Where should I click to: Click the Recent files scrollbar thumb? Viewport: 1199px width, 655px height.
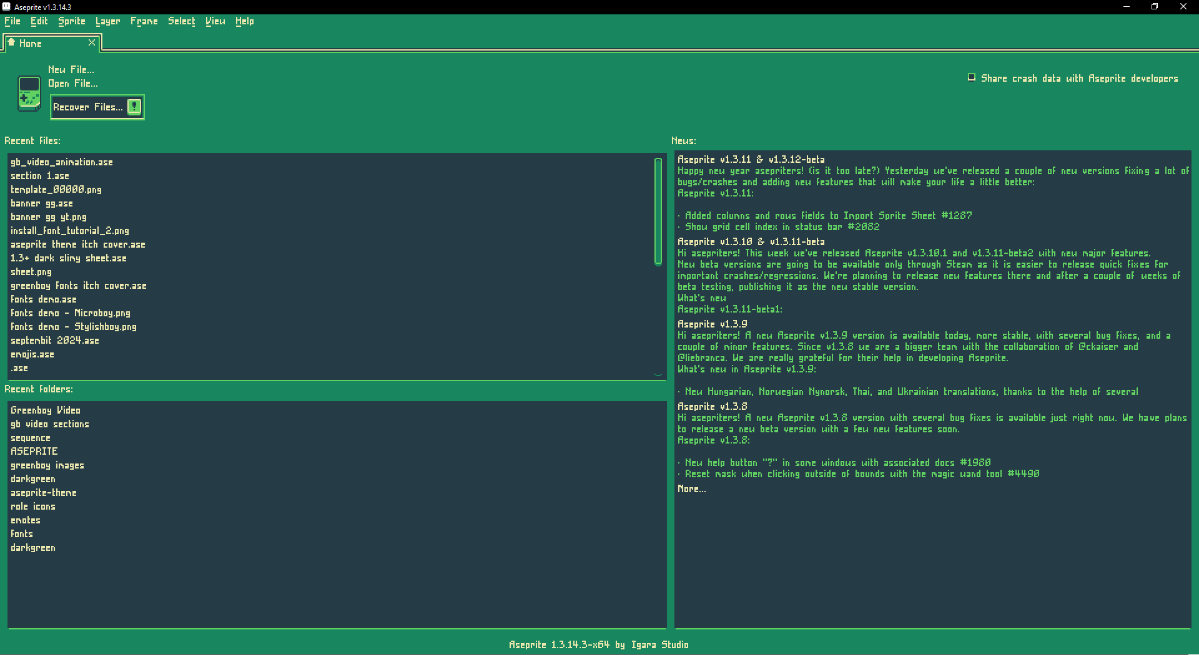[x=658, y=211]
